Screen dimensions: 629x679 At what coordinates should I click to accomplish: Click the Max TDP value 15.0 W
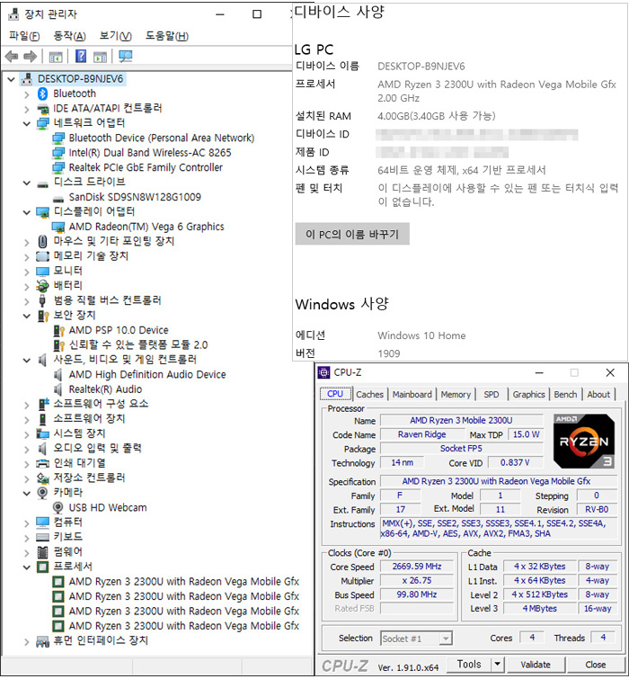tap(526, 434)
